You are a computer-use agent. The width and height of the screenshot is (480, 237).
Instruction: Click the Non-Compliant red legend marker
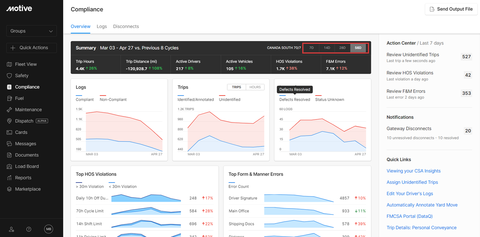tap(103, 96)
